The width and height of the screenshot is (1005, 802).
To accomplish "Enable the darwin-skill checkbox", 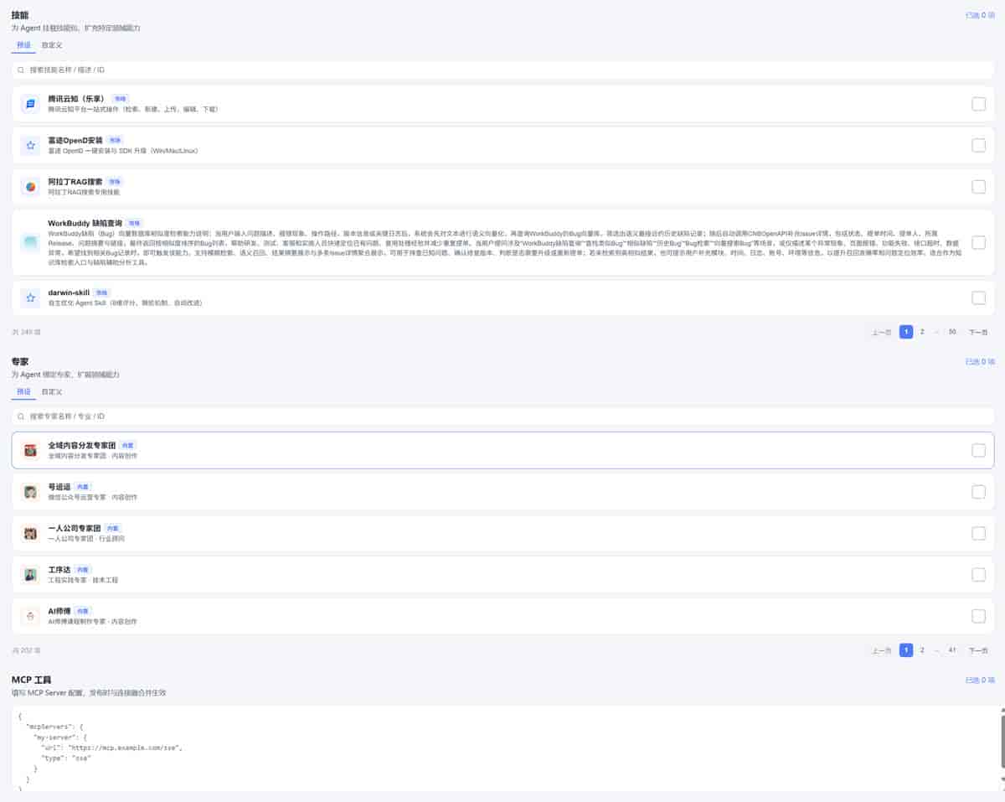I will pyautogui.click(x=978, y=298).
